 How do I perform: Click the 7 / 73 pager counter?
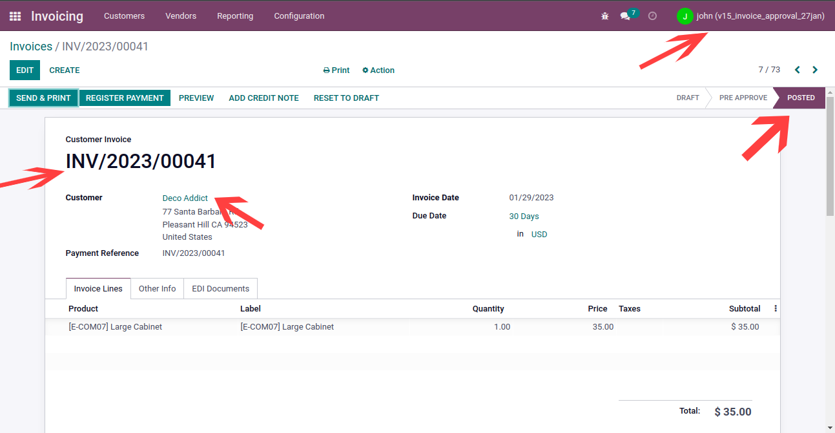[x=769, y=70]
